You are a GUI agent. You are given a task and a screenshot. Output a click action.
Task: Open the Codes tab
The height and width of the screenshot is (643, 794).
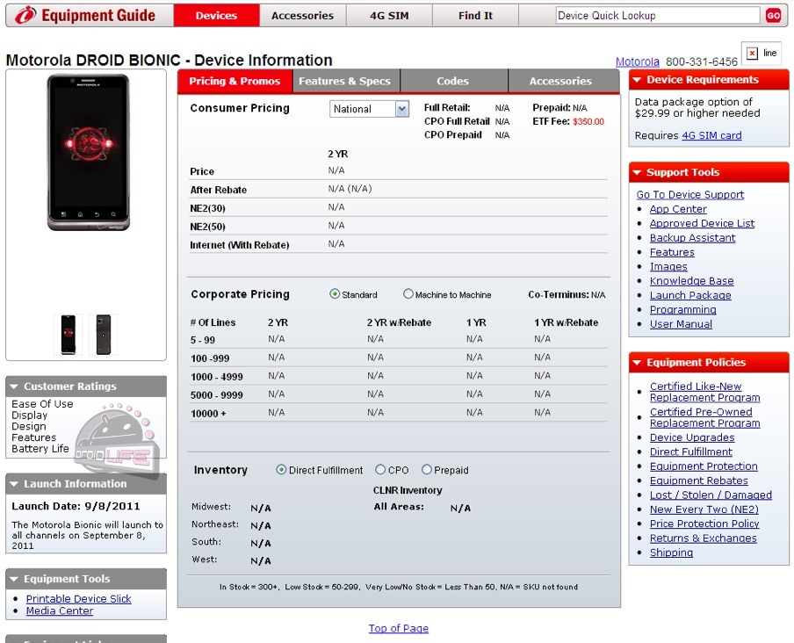[453, 81]
